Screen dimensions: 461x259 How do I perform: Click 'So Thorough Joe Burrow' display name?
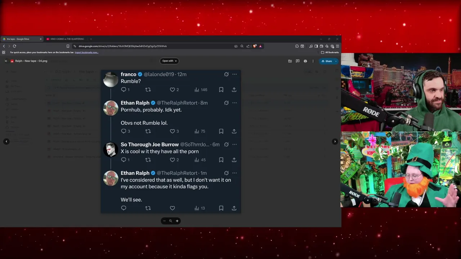[149, 144]
